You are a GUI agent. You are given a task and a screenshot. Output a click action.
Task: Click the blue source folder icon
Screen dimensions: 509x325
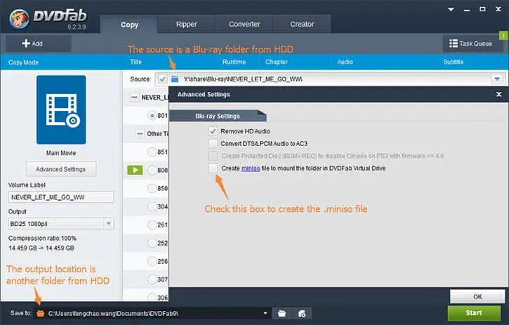click(175, 79)
